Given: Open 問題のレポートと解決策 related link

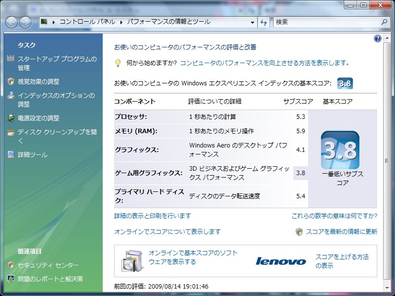Looking at the screenshot, I should tap(50, 279).
